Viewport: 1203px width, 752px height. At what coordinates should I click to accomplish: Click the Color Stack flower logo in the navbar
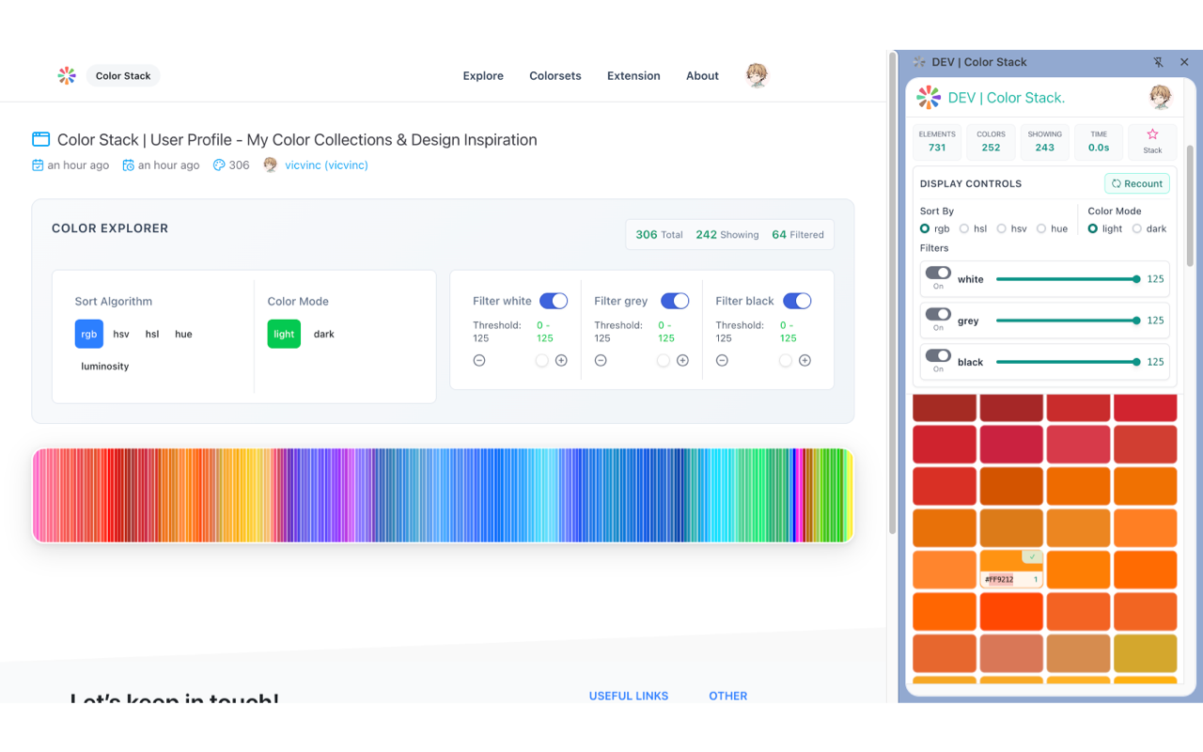pos(66,75)
